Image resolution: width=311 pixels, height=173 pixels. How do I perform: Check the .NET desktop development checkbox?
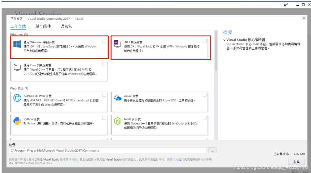coord(204,41)
